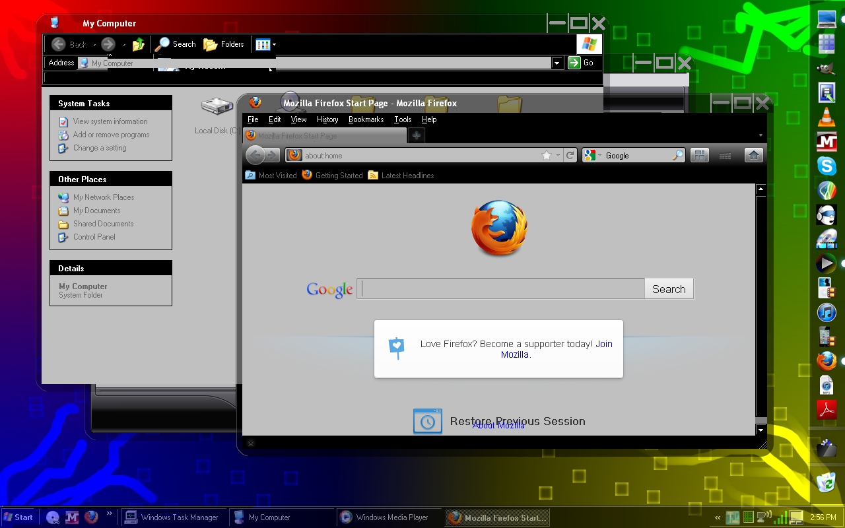This screenshot has height=528, width=845.
Task: Open Tab Groups with the panorama icon
Action: pyautogui.click(x=699, y=155)
